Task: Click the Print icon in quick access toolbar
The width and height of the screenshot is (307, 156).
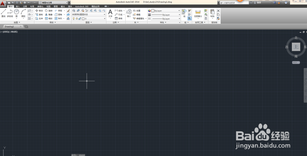Action: click(25, 2)
